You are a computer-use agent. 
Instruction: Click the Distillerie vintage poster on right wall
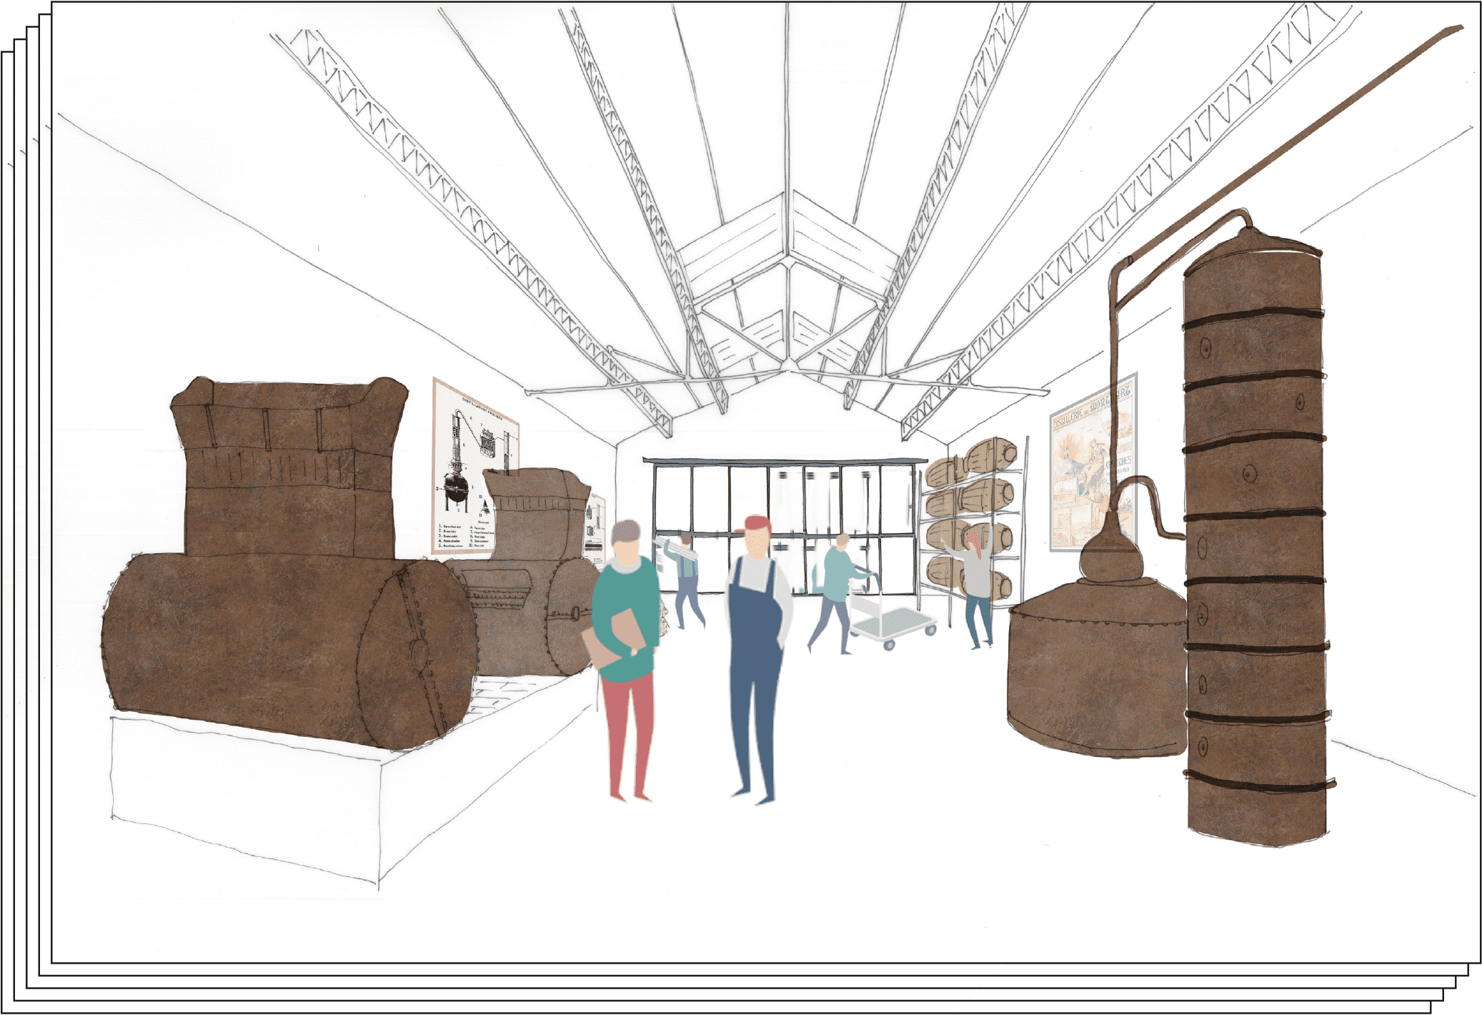click(1093, 462)
